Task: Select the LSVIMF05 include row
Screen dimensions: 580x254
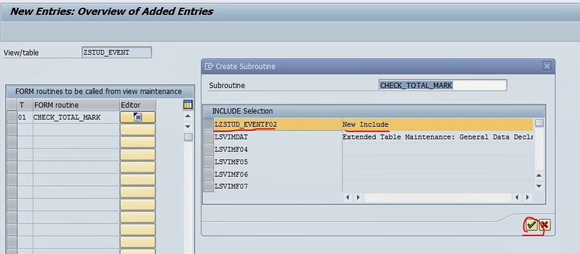Action: [x=368, y=162]
